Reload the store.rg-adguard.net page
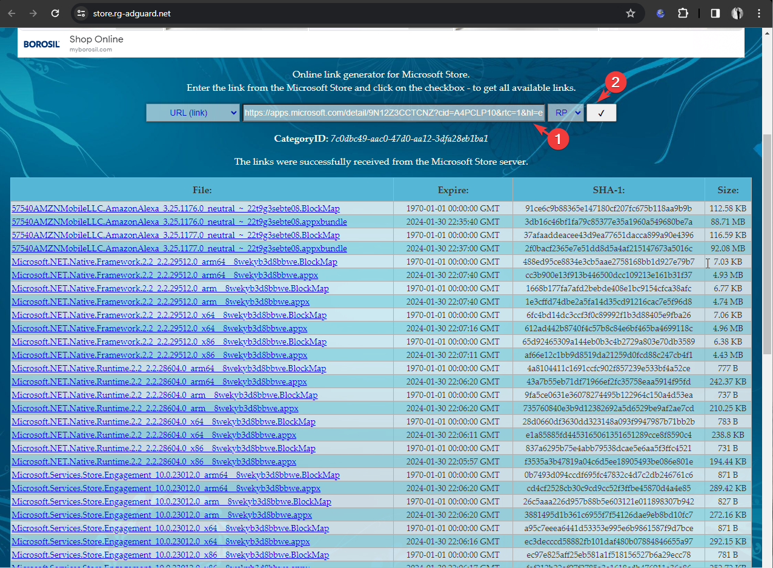Image resolution: width=773 pixels, height=568 pixels. (x=55, y=13)
